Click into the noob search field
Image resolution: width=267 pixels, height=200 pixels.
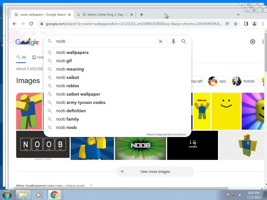point(106,41)
